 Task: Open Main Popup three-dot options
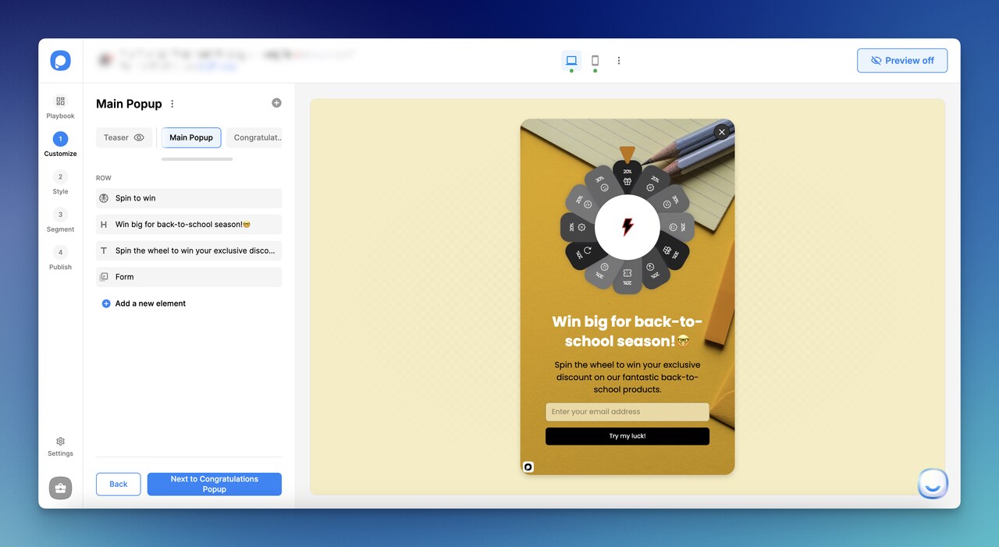tap(172, 104)
